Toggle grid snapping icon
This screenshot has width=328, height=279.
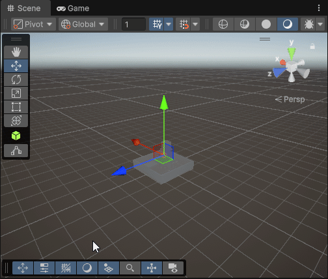pos(184,24)
